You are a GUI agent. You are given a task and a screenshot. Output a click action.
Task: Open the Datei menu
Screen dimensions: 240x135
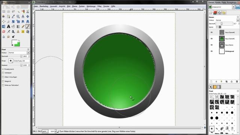pyautogui.click(x=36, y=6)
